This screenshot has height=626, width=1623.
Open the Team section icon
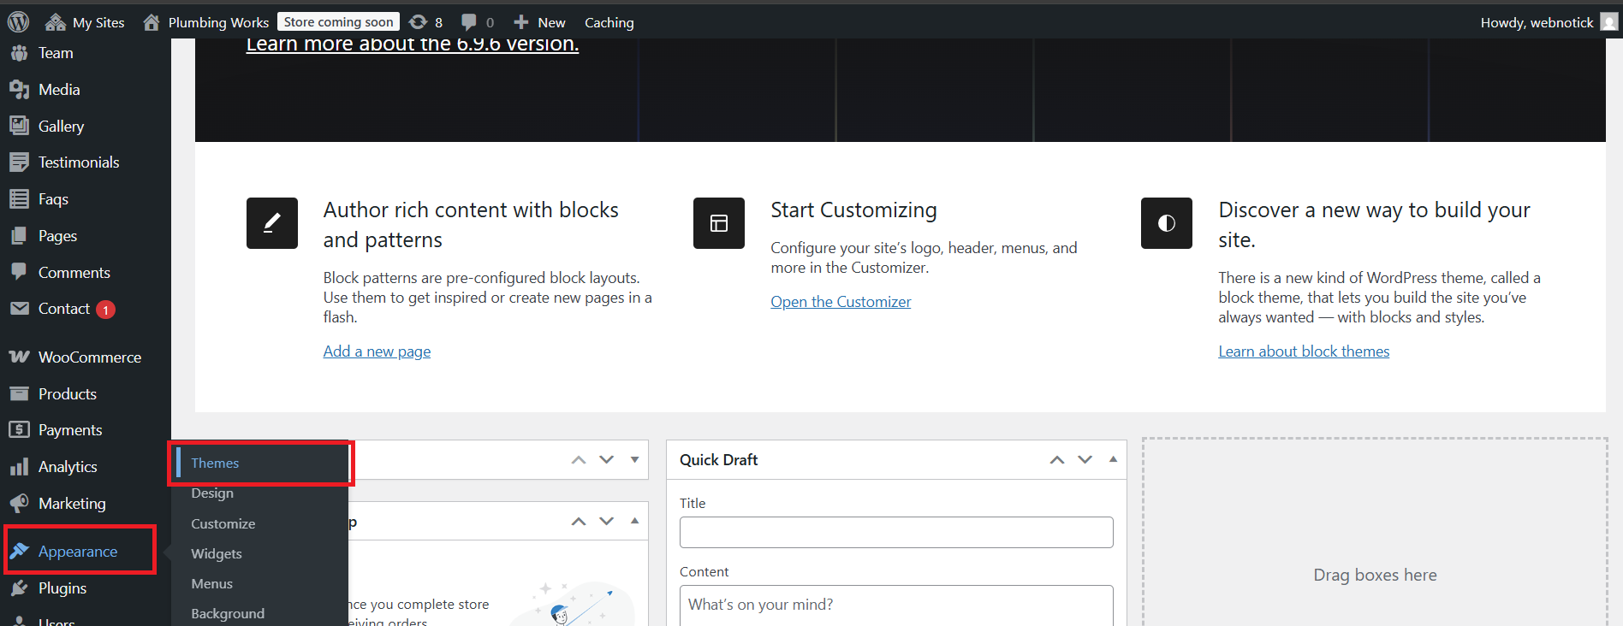click(19, 53)
